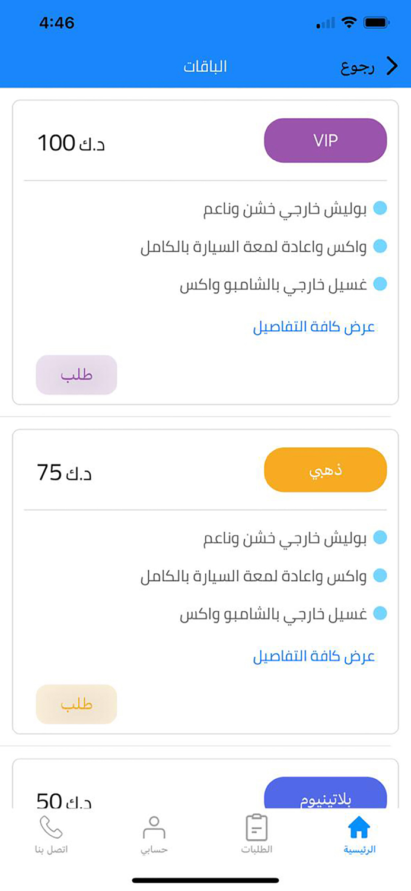Expand the partially visible بلاتينيوم package card
This screenshot has height=891, width=411.
(x=206, y=790)
